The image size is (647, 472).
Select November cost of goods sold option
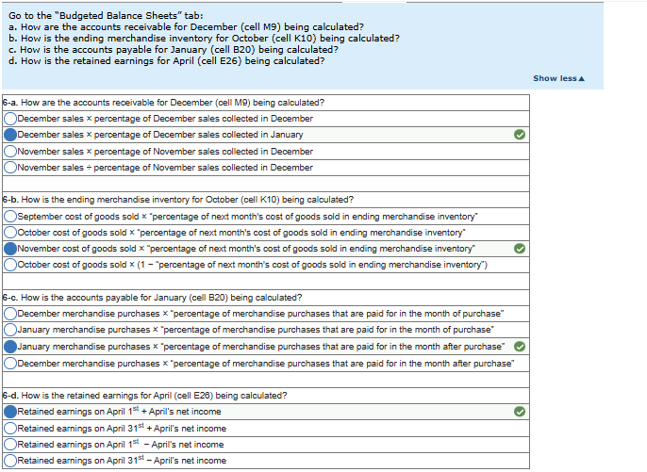click(10, 249)
